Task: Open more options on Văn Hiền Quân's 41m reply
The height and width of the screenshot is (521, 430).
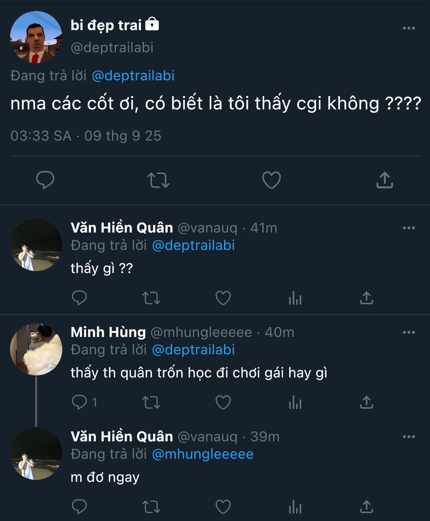Action: point(409,228)
